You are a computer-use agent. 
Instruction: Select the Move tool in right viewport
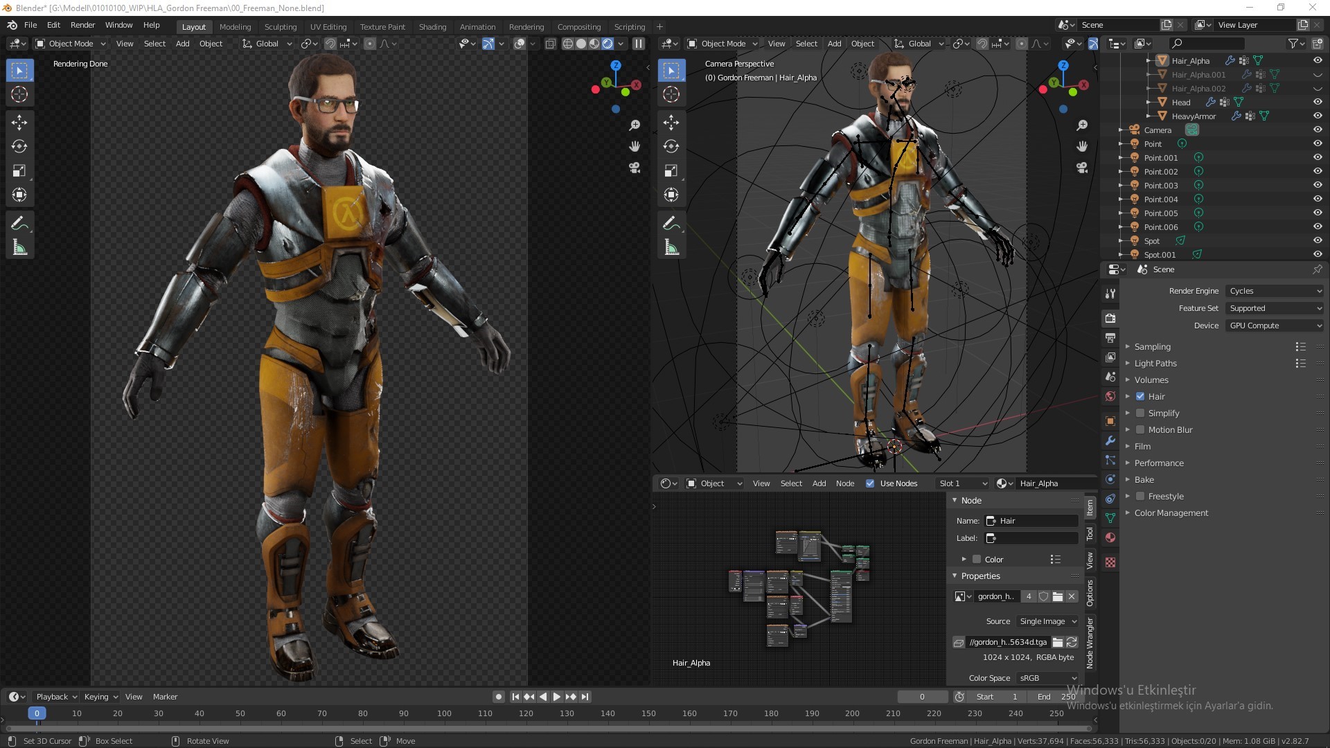pos(671,123)
